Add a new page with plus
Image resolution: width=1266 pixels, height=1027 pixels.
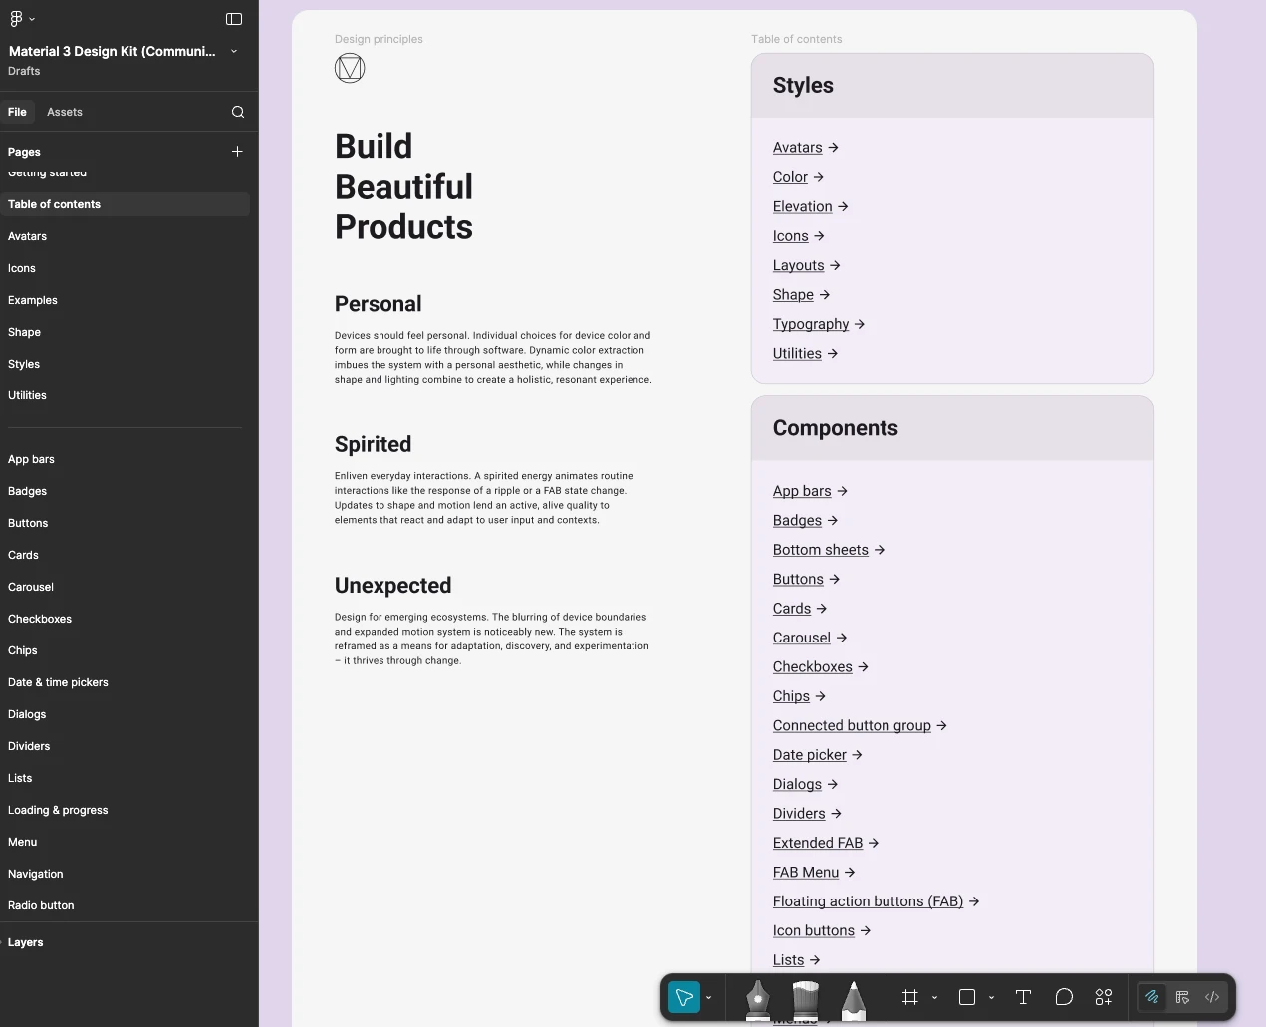tap(237, 152)
